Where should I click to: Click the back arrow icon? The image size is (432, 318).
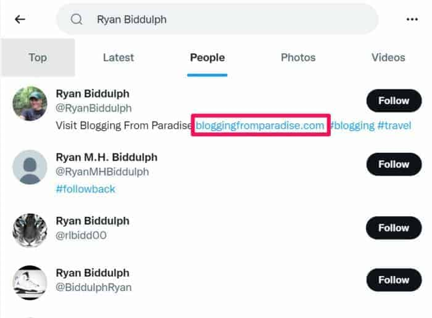click(x=20, y=19)
